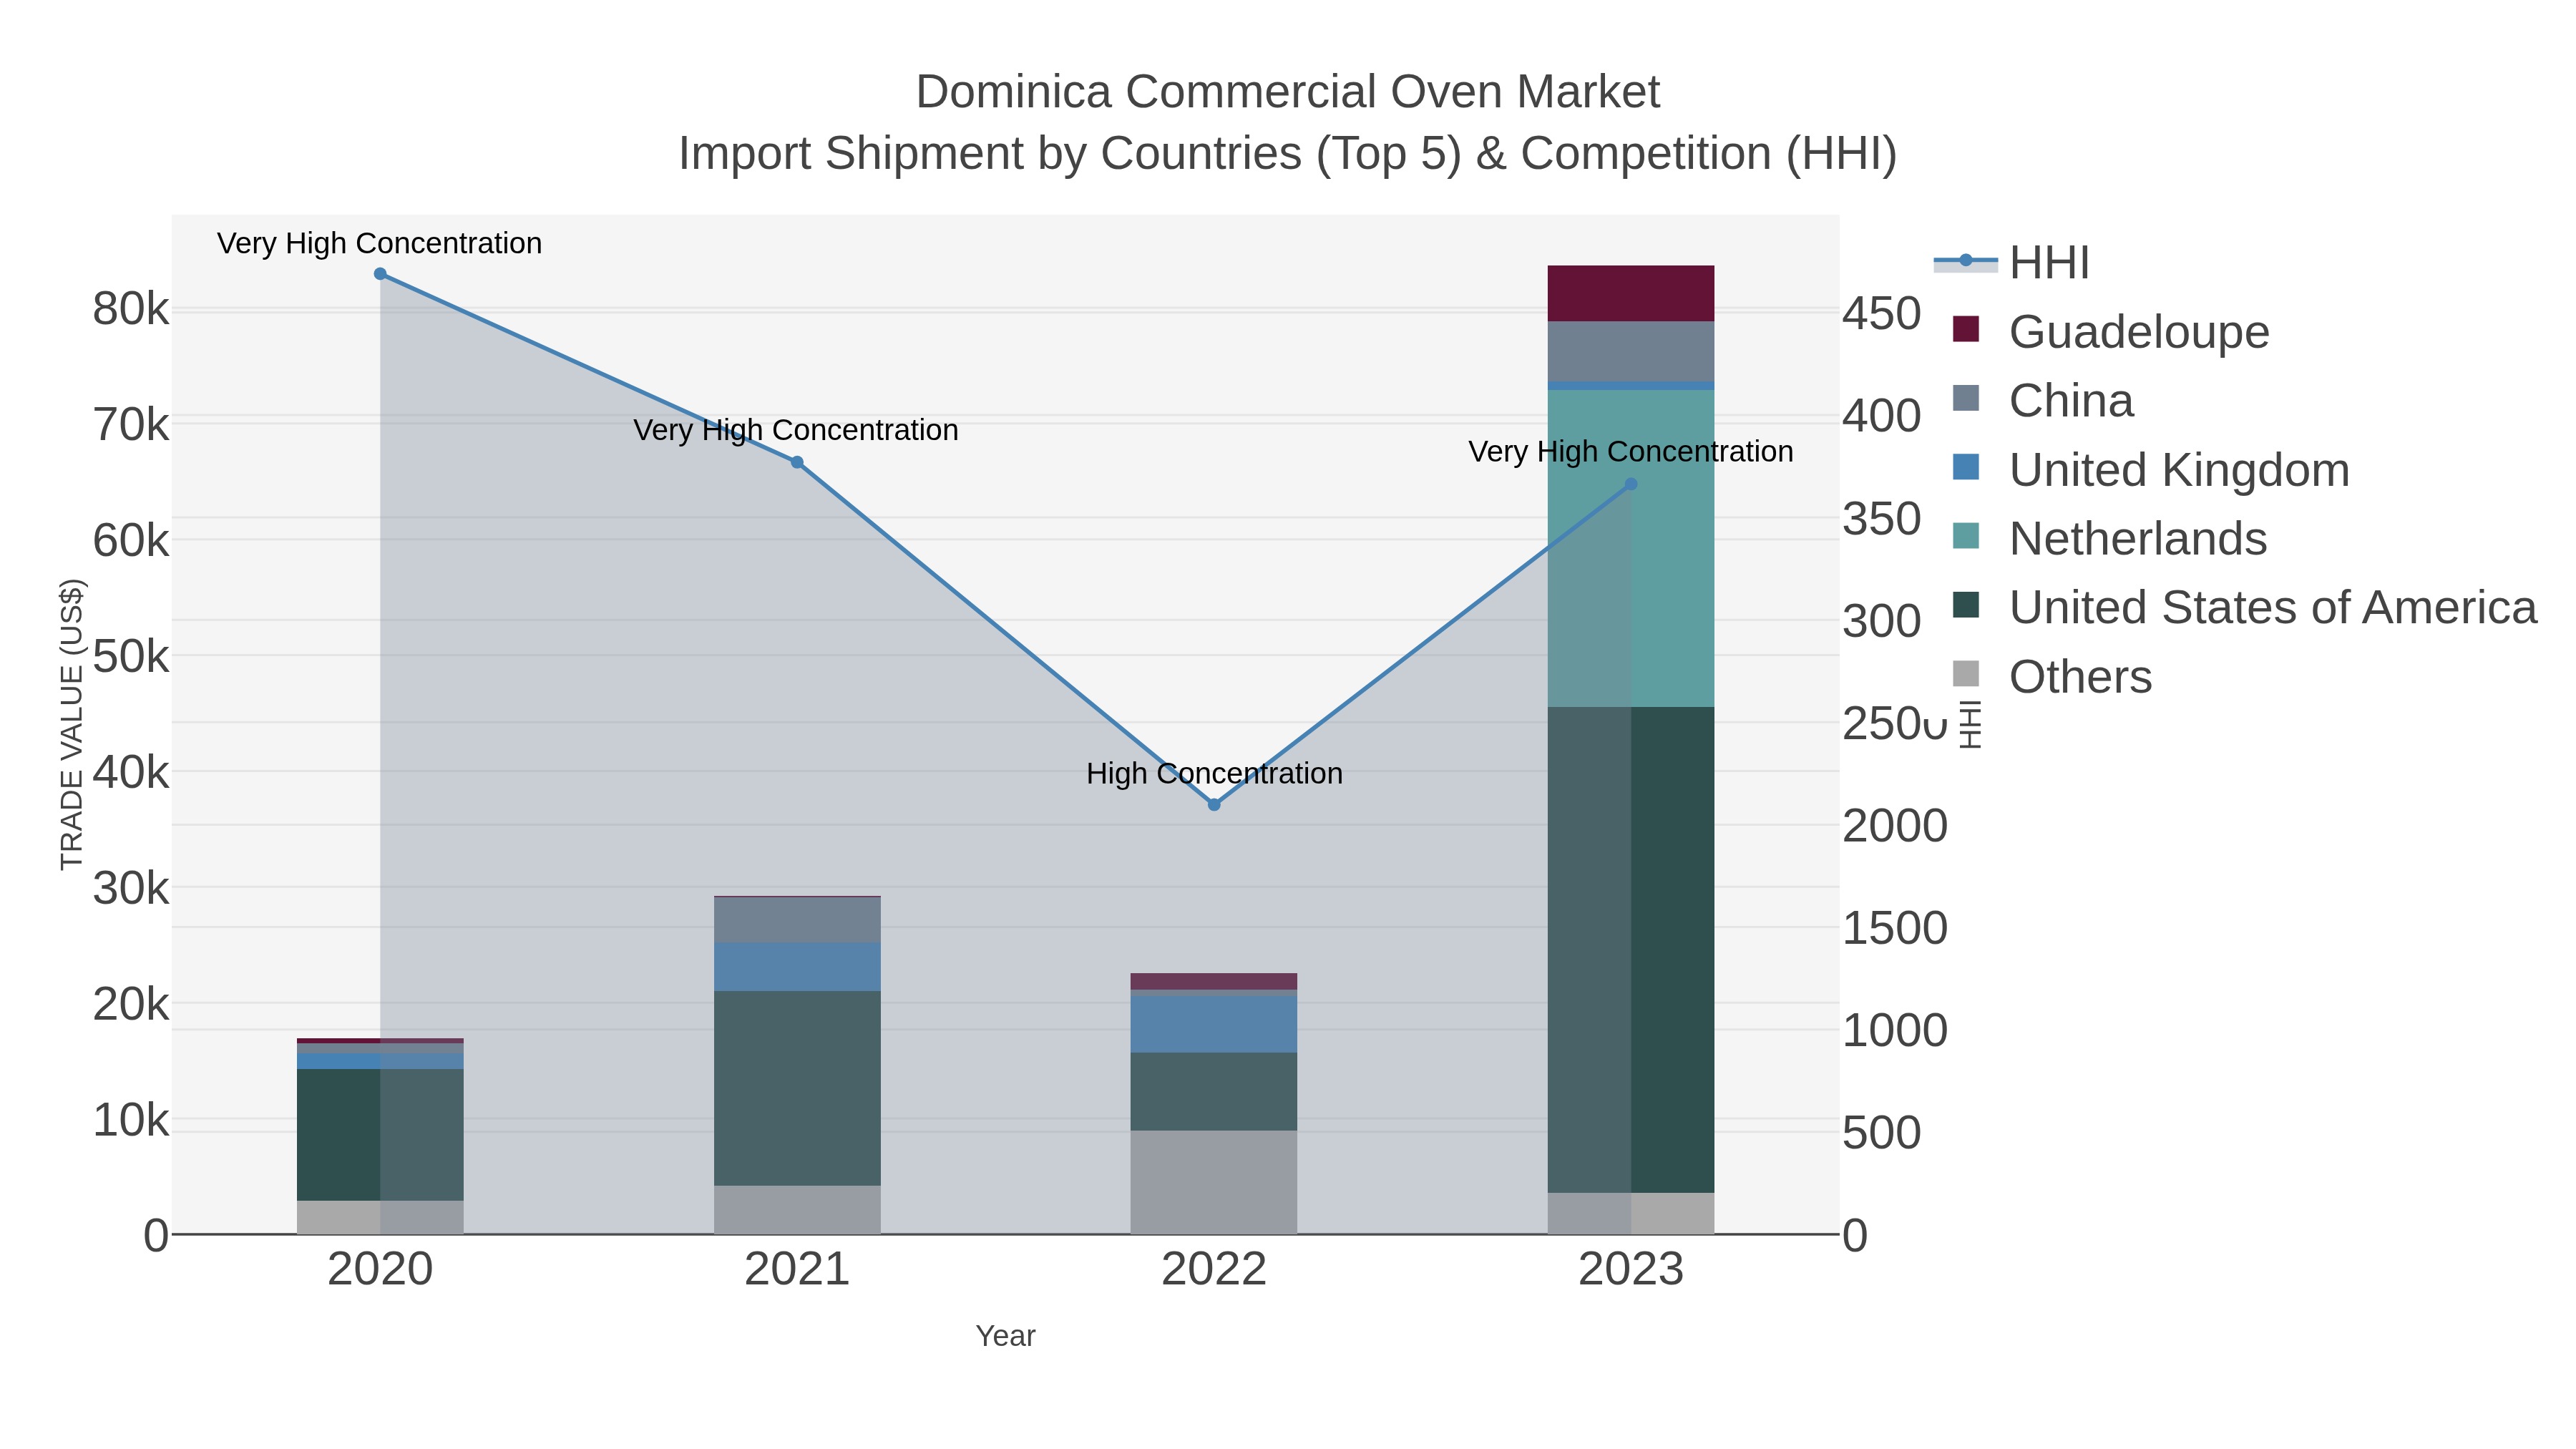Click the 2020 HHI data point
Screen dimensions: 2576x1449
[x=380, y=274]
